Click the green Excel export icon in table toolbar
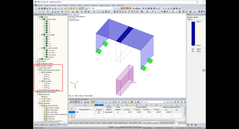 pos(185,102)
